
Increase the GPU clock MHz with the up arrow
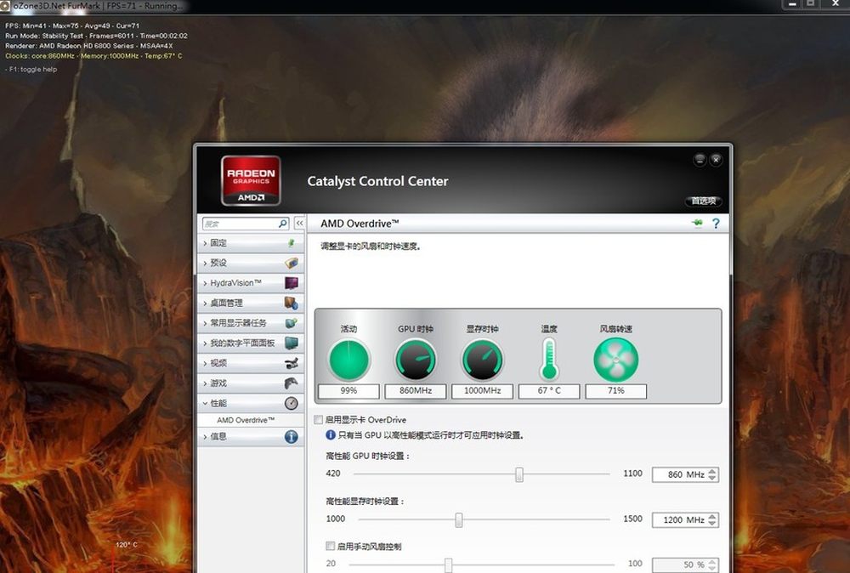pos(712,471)
